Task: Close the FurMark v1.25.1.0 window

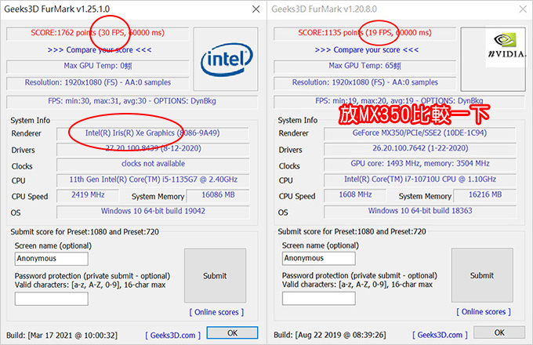Action: pyautogui.click(x=256, y=9)
